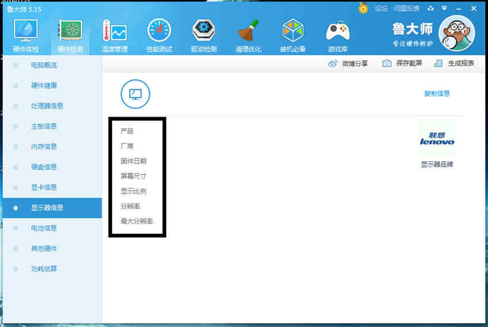Click the 最大分辨率 label

click(x=137, y=221)
